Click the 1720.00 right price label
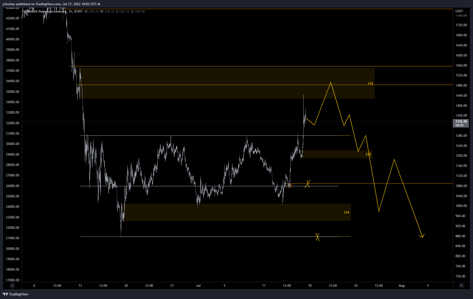This screenshot has width=473, height=299. click(x=461, y=25)
